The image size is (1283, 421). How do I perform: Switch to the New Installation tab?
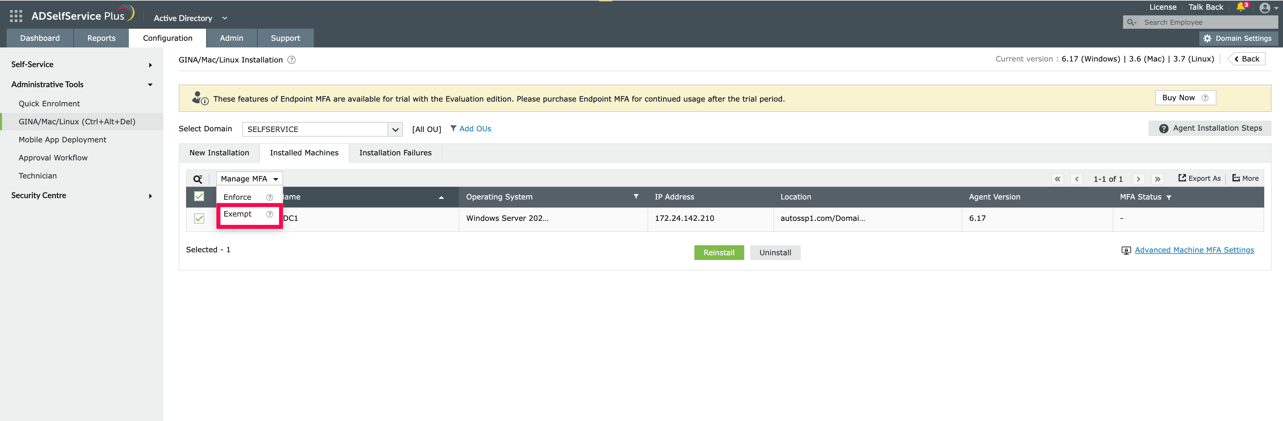[x=219, y=153]
